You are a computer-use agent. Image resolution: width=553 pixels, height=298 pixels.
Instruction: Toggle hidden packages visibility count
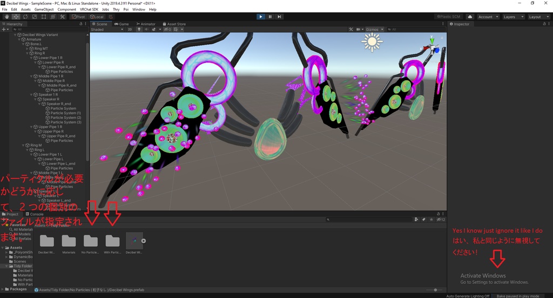click(x=441, y=219)
